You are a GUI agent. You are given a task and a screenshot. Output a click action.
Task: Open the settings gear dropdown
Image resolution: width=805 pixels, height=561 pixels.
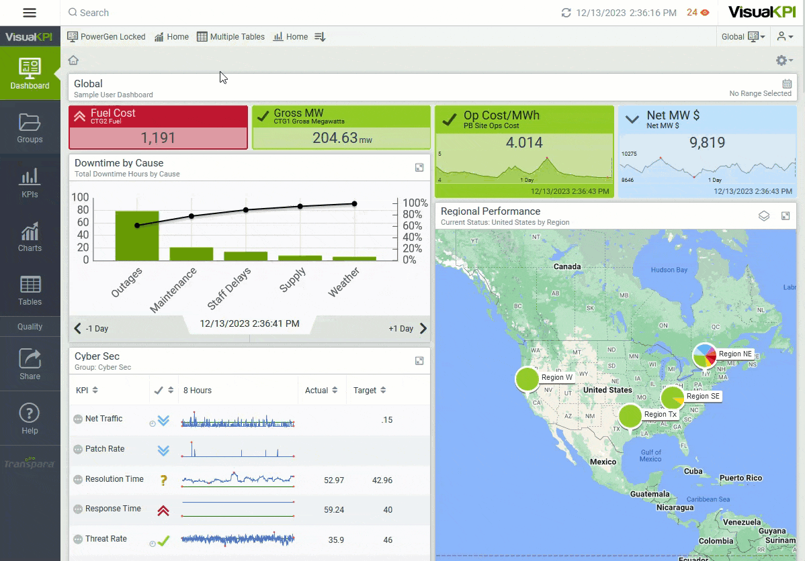pos(784,60)
